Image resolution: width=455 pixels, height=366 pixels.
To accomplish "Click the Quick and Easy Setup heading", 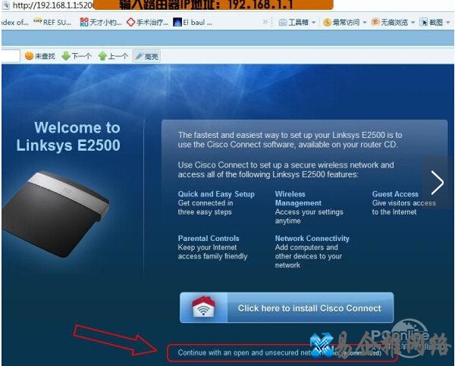I will (x=216, y=194).
